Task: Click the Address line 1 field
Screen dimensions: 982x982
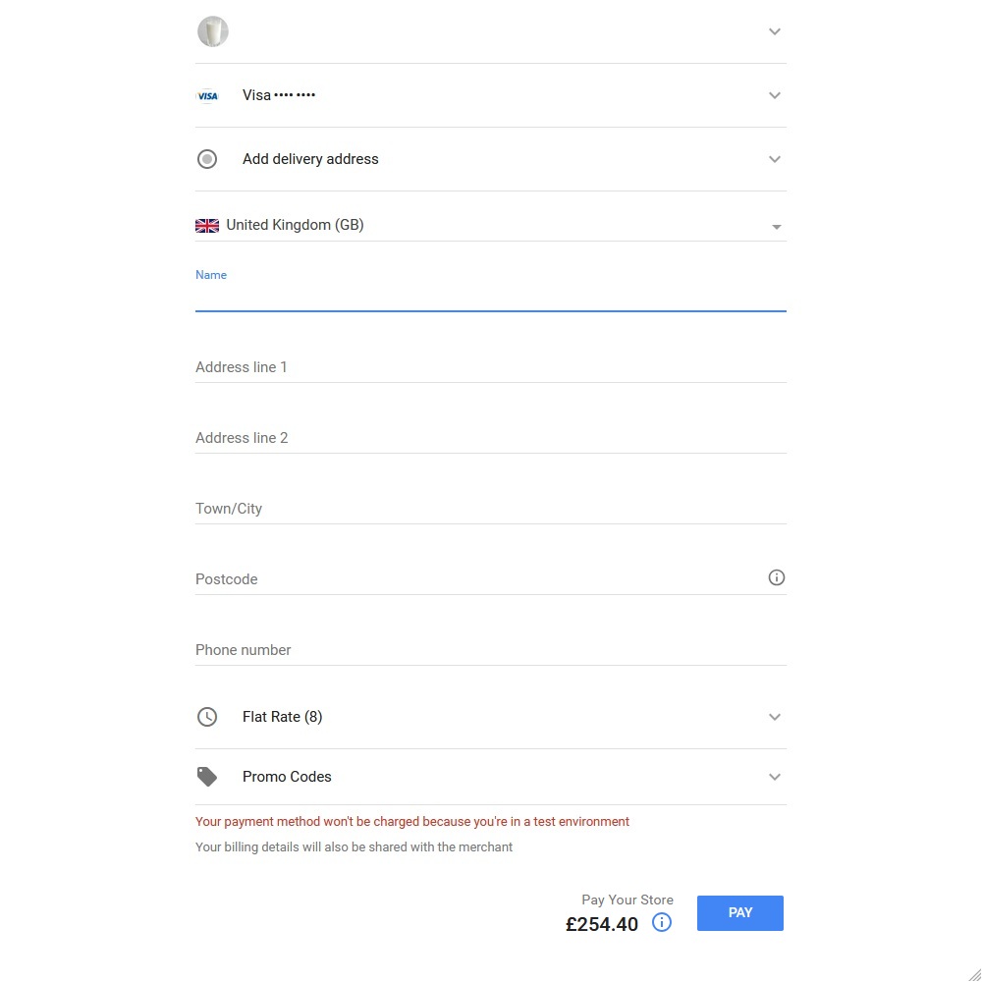Action: (490, 367)
